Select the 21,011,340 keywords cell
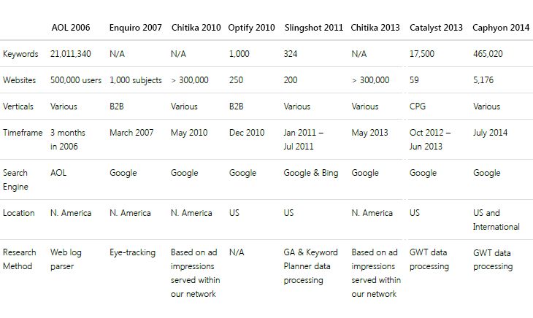The width and height of the screenshot is (533, 318). pyautogui.click(x=72, y=54)
